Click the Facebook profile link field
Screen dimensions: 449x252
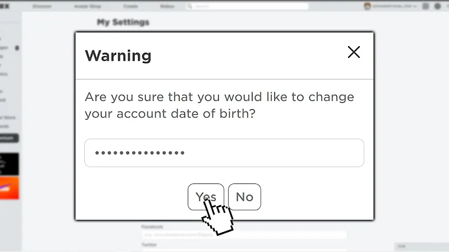(243, 235)
